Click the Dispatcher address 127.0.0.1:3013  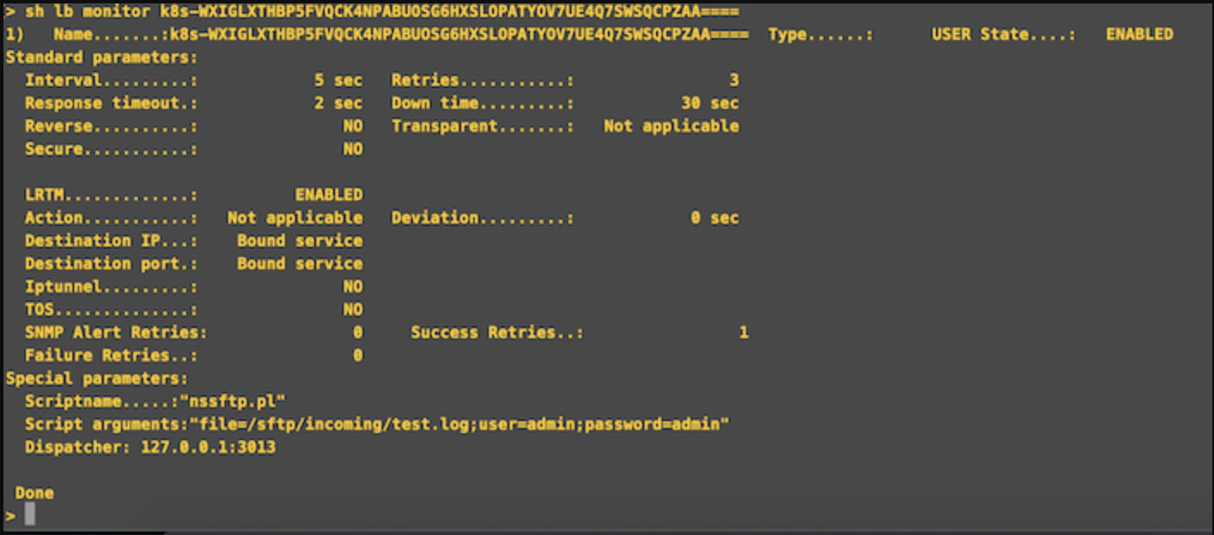point(208,447)
